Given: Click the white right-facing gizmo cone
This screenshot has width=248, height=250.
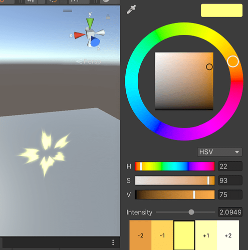Looking at the screenshot, I should pos(100,32).
